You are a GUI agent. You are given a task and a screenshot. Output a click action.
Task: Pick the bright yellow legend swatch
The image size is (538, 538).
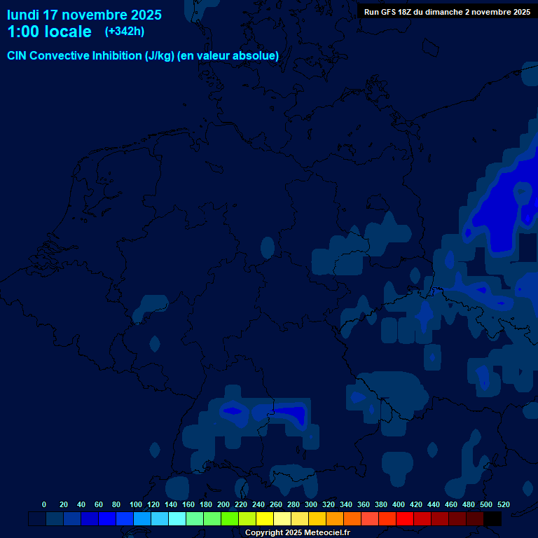265,519
